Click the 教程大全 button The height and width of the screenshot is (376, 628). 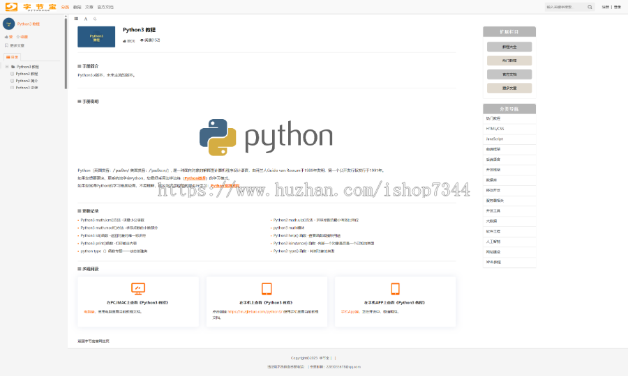click(509, 47)
